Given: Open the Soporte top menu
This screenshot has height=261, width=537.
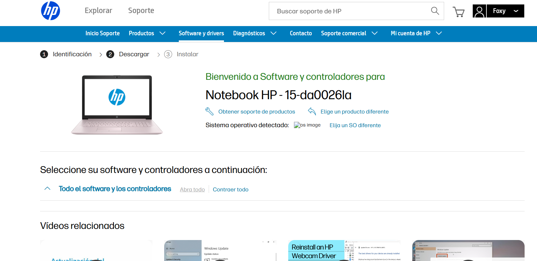Looking at the screenshot, I should (x=141, y=10).
